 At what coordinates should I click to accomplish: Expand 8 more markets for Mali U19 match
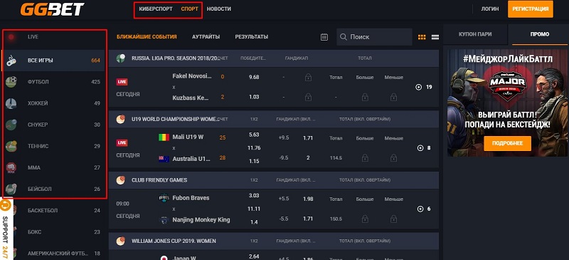[x=423, y=148]
